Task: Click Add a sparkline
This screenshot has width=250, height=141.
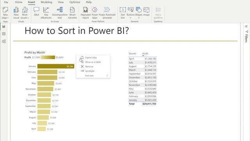Action: point(158,13)
